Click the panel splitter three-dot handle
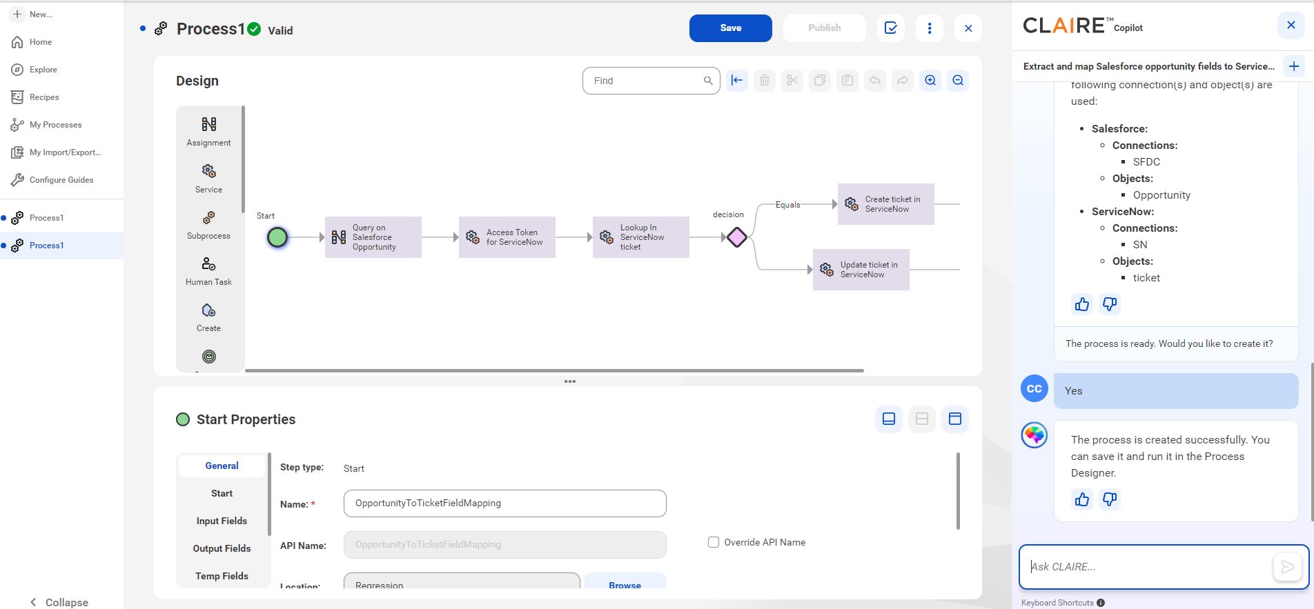This screenshot has height=609, width=1314. [x=570, y=381]
